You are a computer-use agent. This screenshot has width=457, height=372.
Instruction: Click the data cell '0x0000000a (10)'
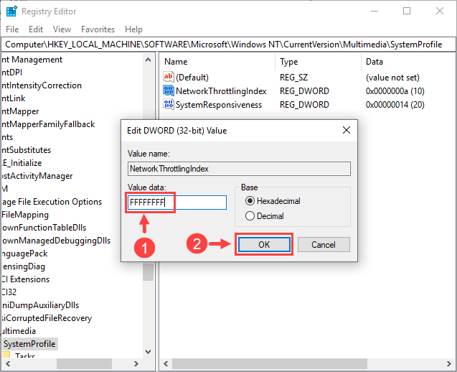point(395,91)
